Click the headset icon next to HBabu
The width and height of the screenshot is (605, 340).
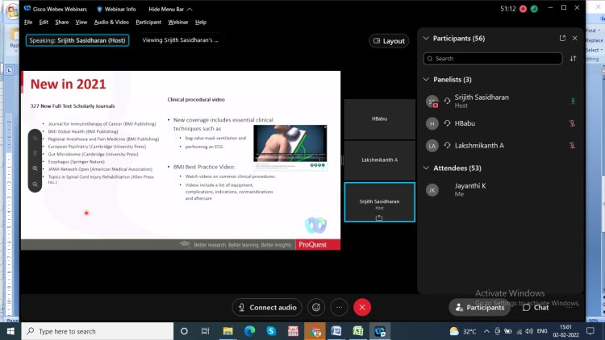(x=447, y=123)
